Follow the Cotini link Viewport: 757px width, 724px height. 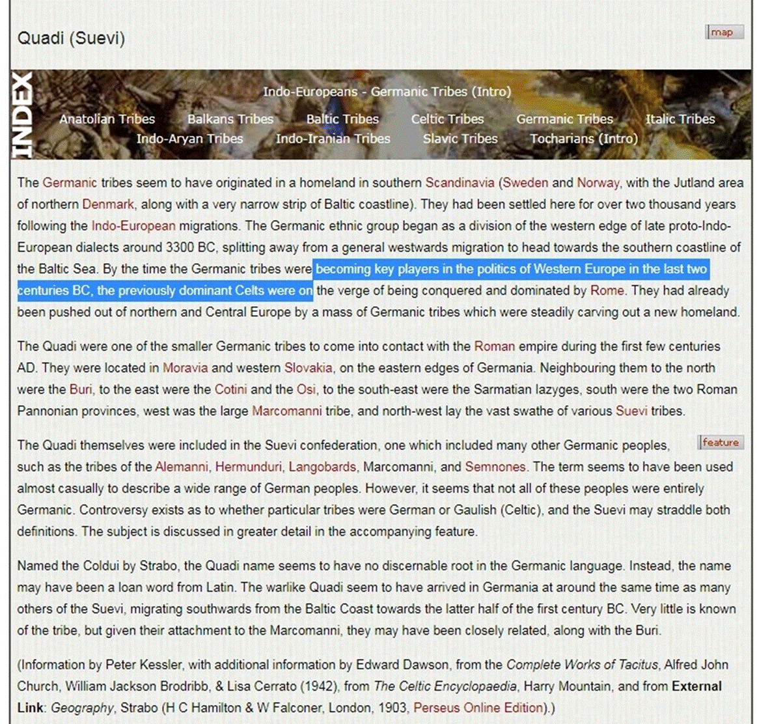[x=231, y=389]
